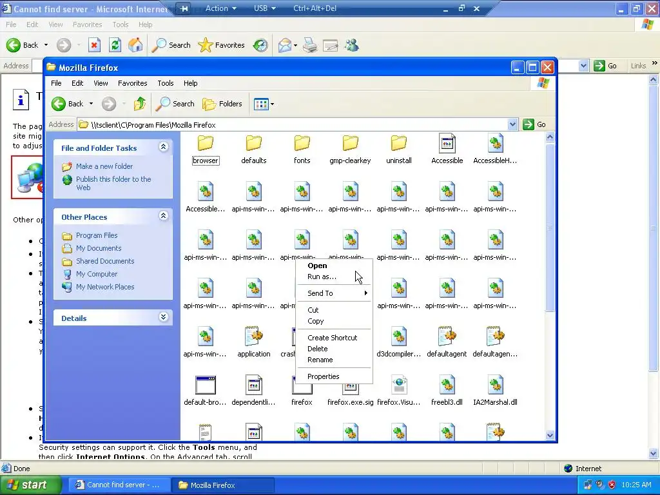660x495 pixels.
Task: Click Refresh icon in Internet Explorer toolbar
Action: [115, 45]
